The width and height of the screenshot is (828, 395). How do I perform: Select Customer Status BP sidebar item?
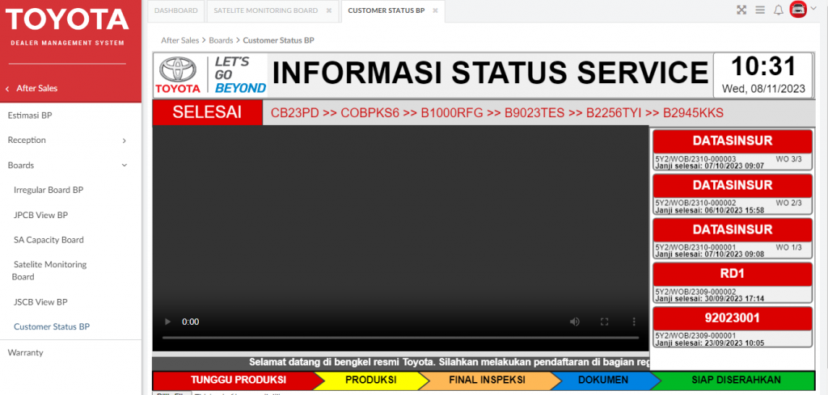click(x=52, y=327)
